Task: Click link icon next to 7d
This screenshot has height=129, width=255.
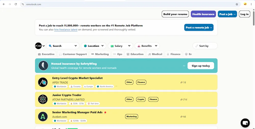Action: click(x=181, y=82)
